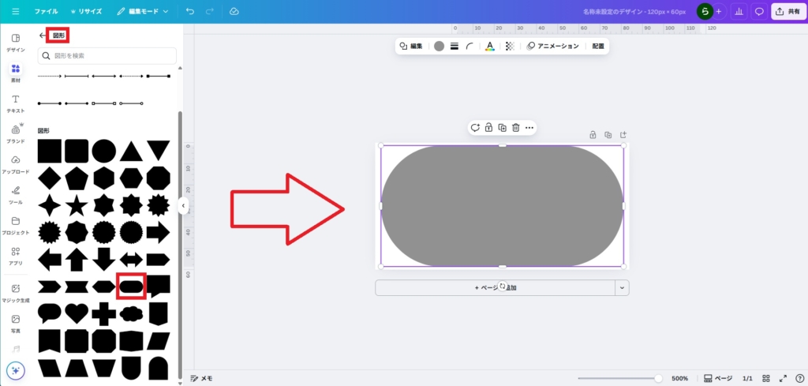Viewport: 808px width, 386px height.
Task: Expand the 編集モード dropdown
Action: click(143, 12)
